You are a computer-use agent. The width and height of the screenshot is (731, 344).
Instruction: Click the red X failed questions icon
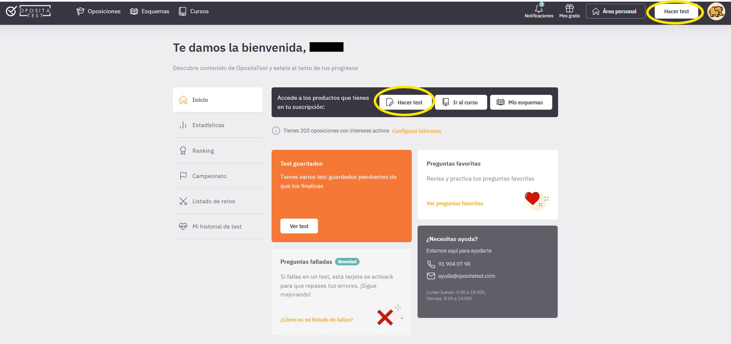pyautogui.click(x=385, y=318)
